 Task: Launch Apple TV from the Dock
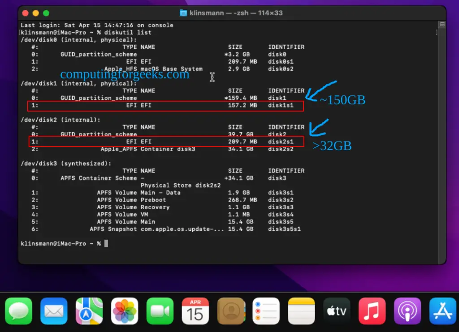coord(337,311)
